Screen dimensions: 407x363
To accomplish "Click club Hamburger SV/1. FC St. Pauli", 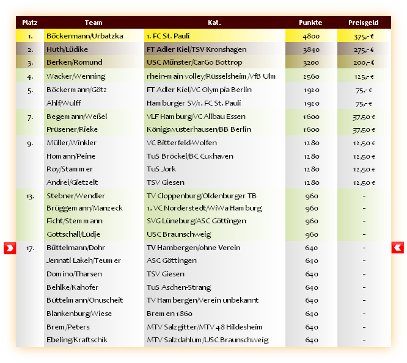I will point(194,103).
